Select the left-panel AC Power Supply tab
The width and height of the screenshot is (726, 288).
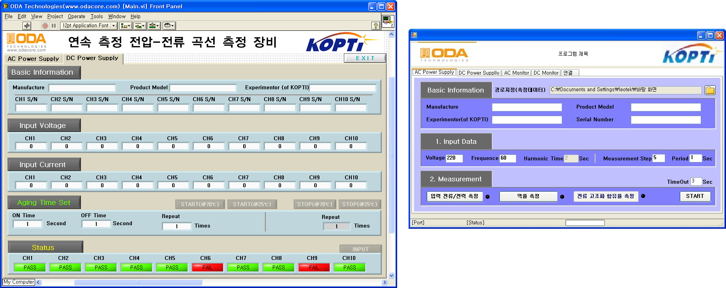point(33,58)
